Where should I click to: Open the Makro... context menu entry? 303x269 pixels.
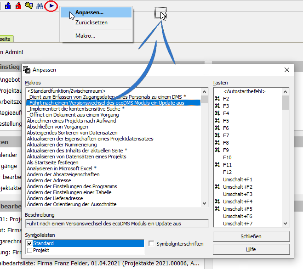[85, 36]
